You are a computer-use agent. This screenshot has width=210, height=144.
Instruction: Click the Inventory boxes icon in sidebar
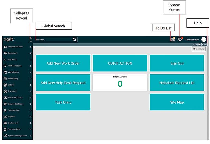pyautogui.click(x=5, y=91)
